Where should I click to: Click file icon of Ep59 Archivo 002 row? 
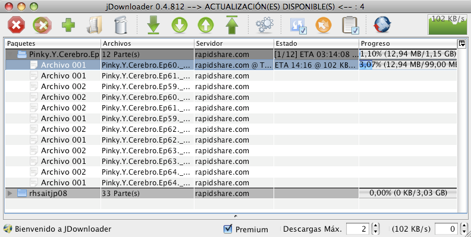tap(34, 86)
